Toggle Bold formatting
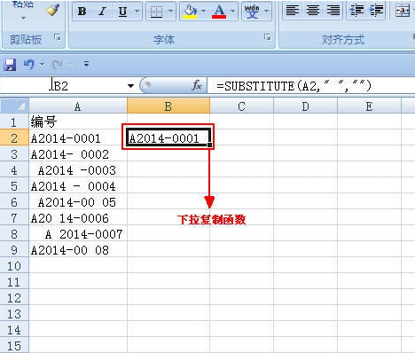The height and width of the screenshot is (353, 415). coord(82,12)
